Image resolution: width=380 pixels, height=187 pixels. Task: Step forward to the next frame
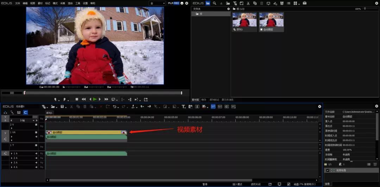coord(100,99)
